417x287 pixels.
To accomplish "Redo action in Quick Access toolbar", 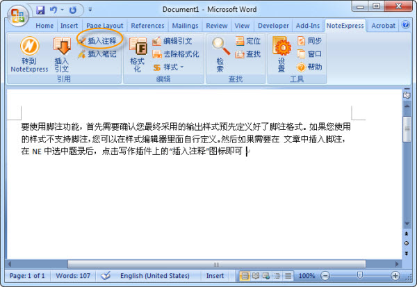I will coord(72,10).
